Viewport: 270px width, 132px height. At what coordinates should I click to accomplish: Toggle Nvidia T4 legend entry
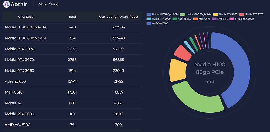tap(220, 19)
